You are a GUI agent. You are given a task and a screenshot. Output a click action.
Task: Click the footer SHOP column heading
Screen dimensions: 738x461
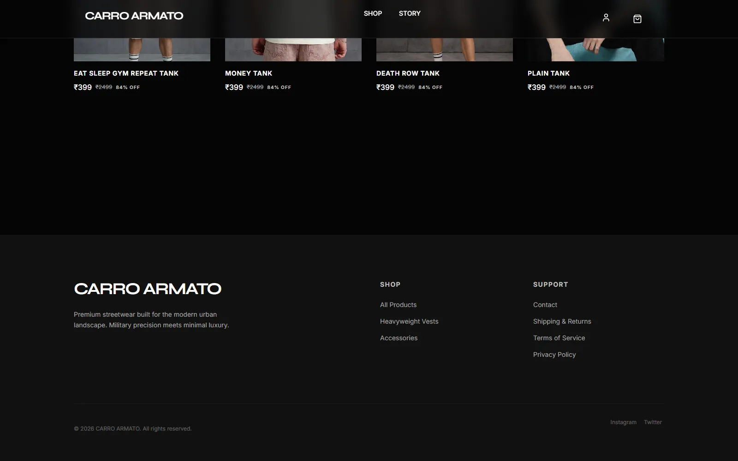pos(390,284)
